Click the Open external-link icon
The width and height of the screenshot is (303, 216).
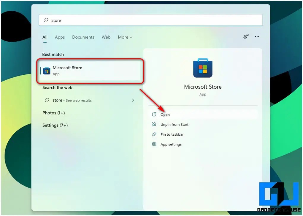154,114
